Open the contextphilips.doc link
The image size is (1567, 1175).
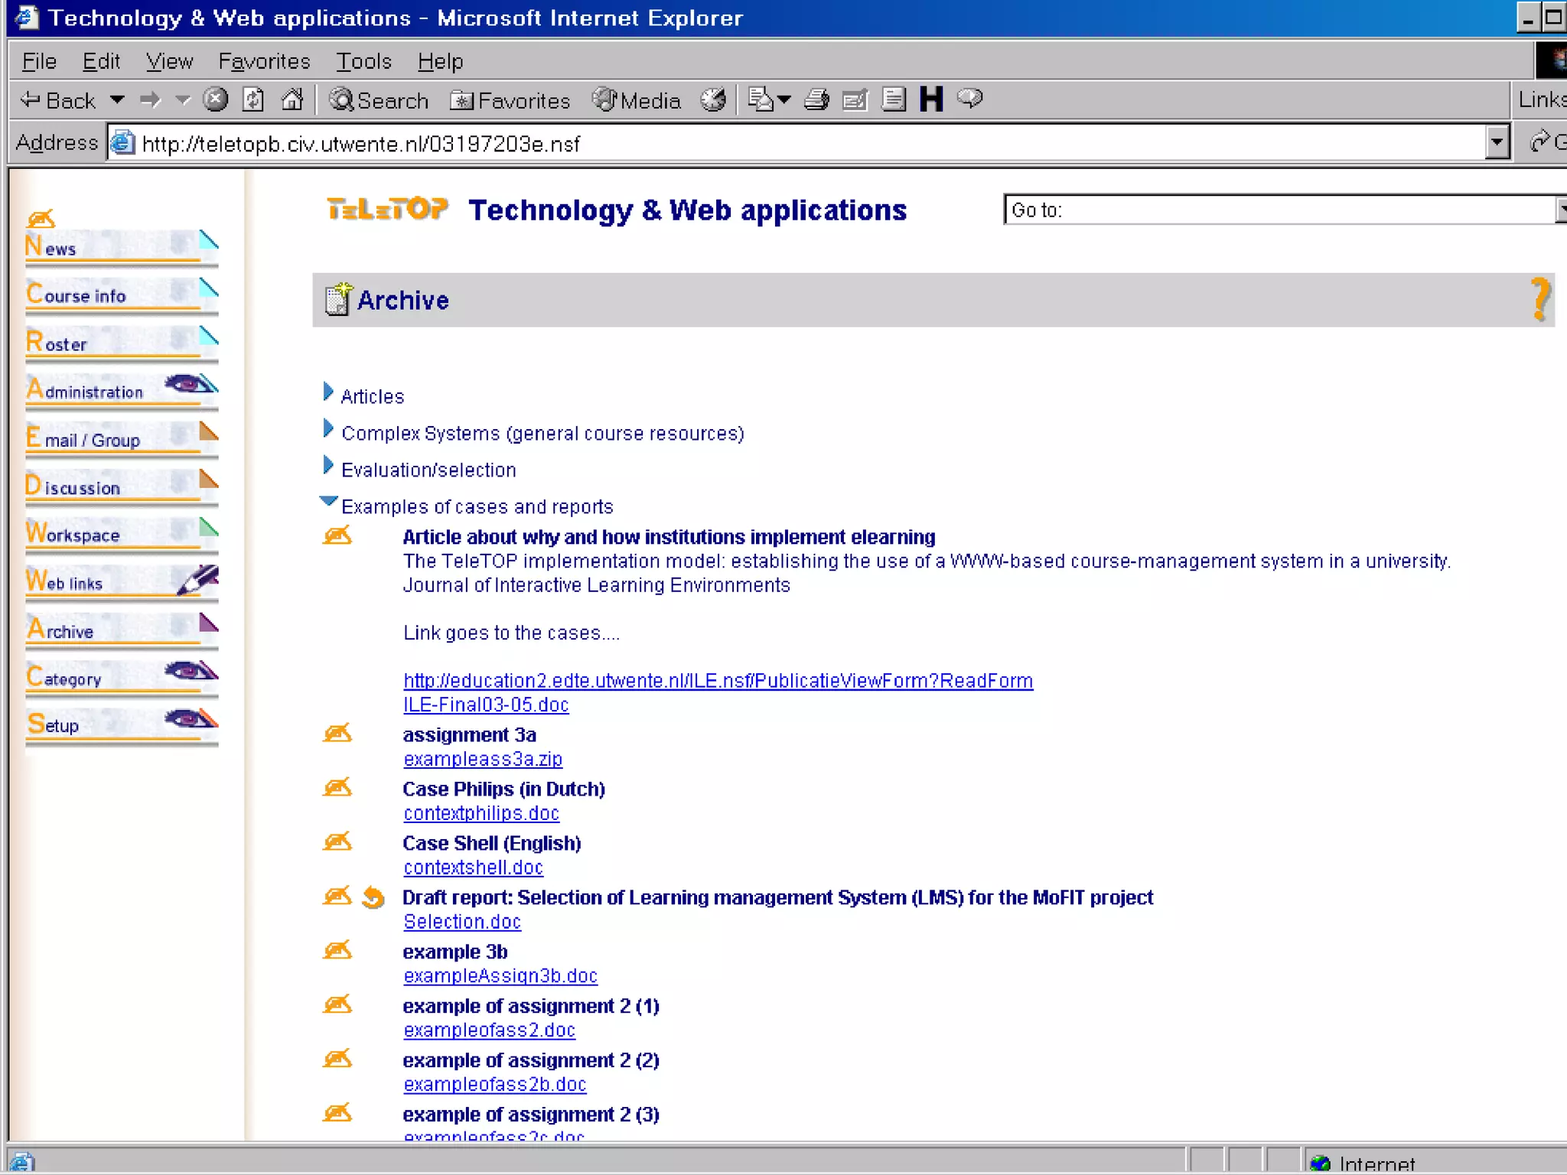click(x=481, y=813)
